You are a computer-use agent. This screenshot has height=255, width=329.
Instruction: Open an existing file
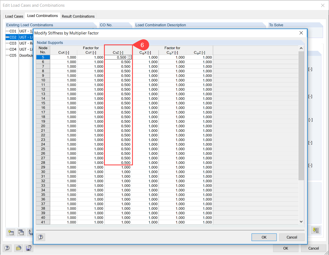(x=18, y=248)
